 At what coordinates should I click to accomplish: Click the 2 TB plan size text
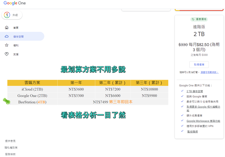[x=199, y=34]
